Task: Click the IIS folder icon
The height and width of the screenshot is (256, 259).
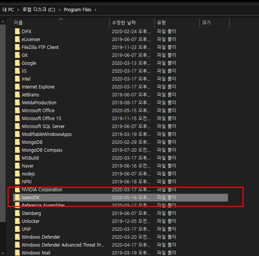Action: 17,71
